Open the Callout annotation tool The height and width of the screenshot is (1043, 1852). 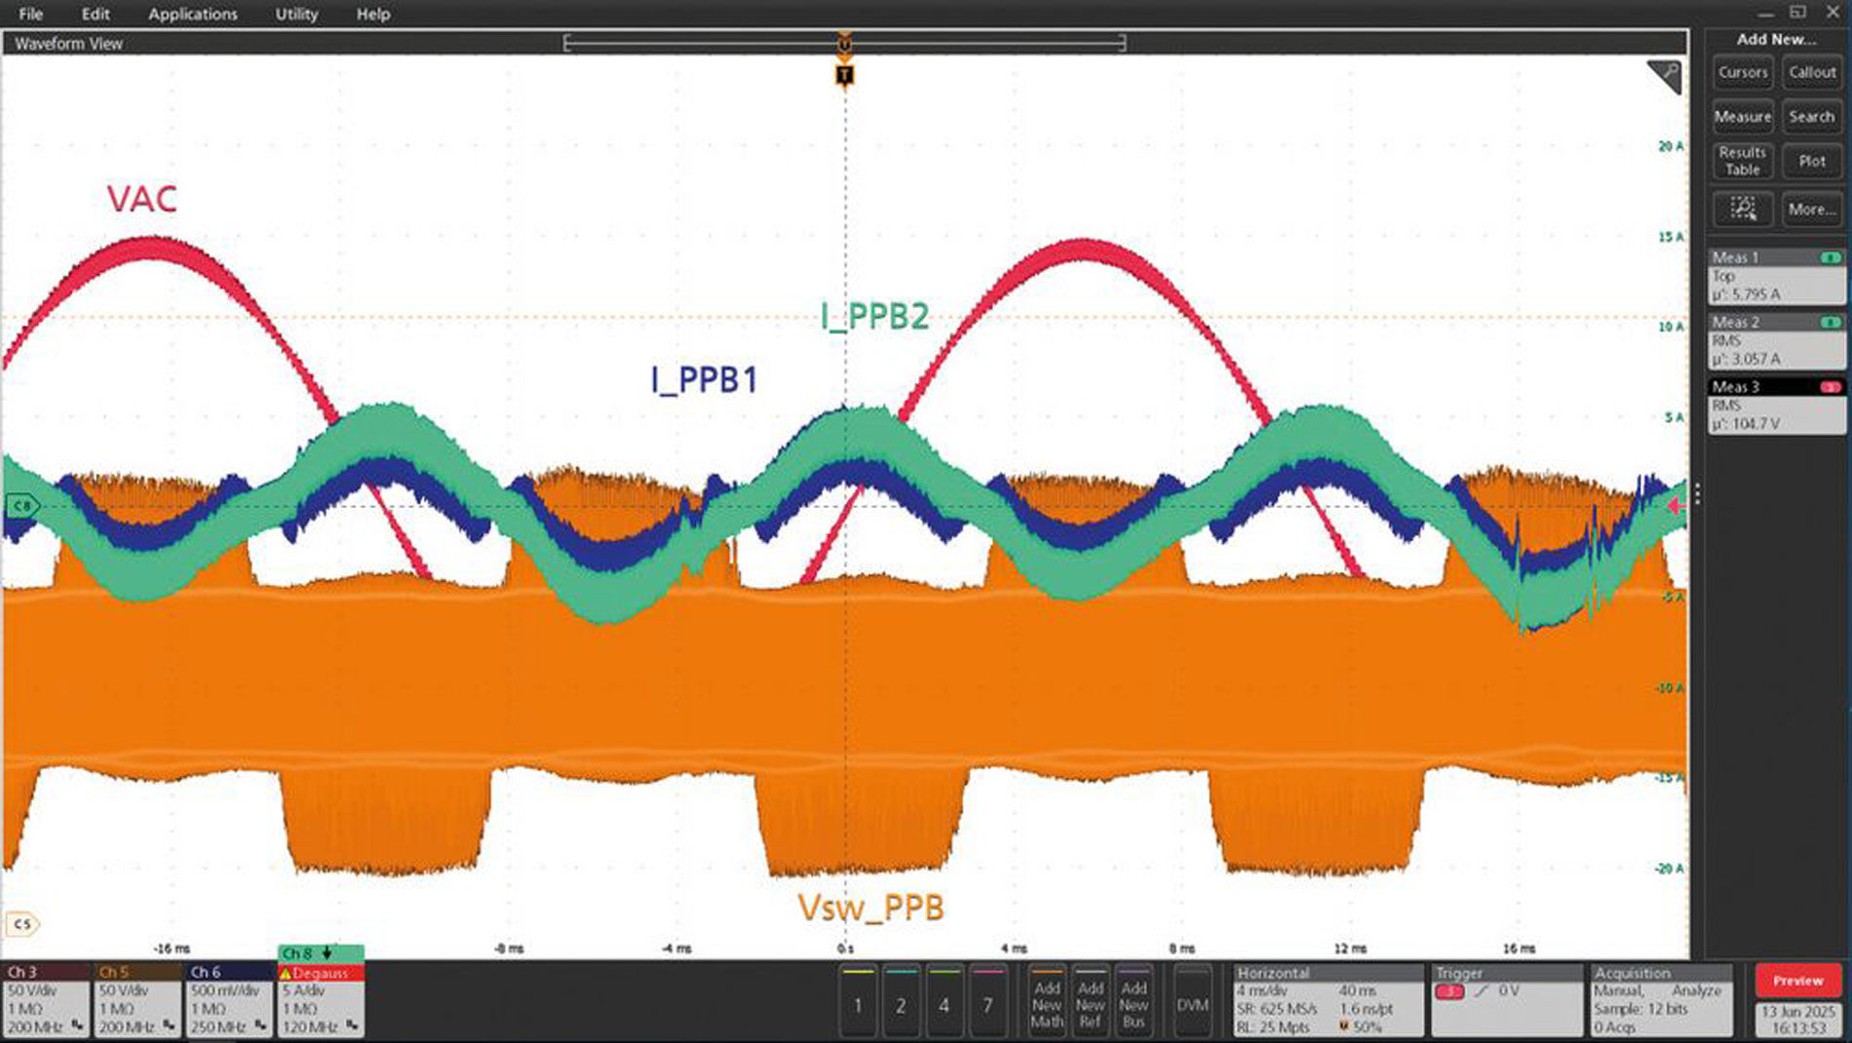point(1811,72)
